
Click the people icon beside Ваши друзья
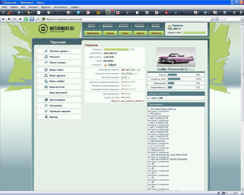point(46,75)
